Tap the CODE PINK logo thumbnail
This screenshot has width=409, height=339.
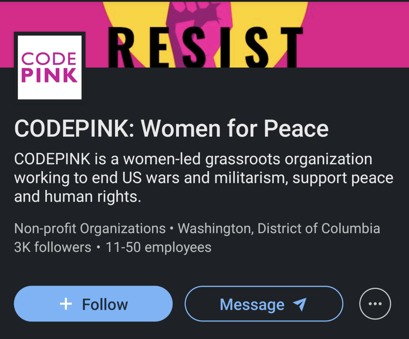tap(49, 67)
